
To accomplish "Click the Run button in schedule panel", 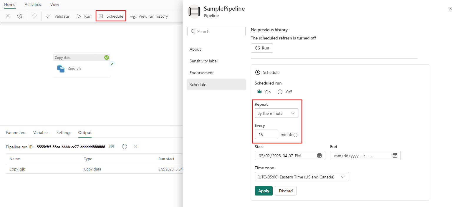I will click(x=262, y=48).
